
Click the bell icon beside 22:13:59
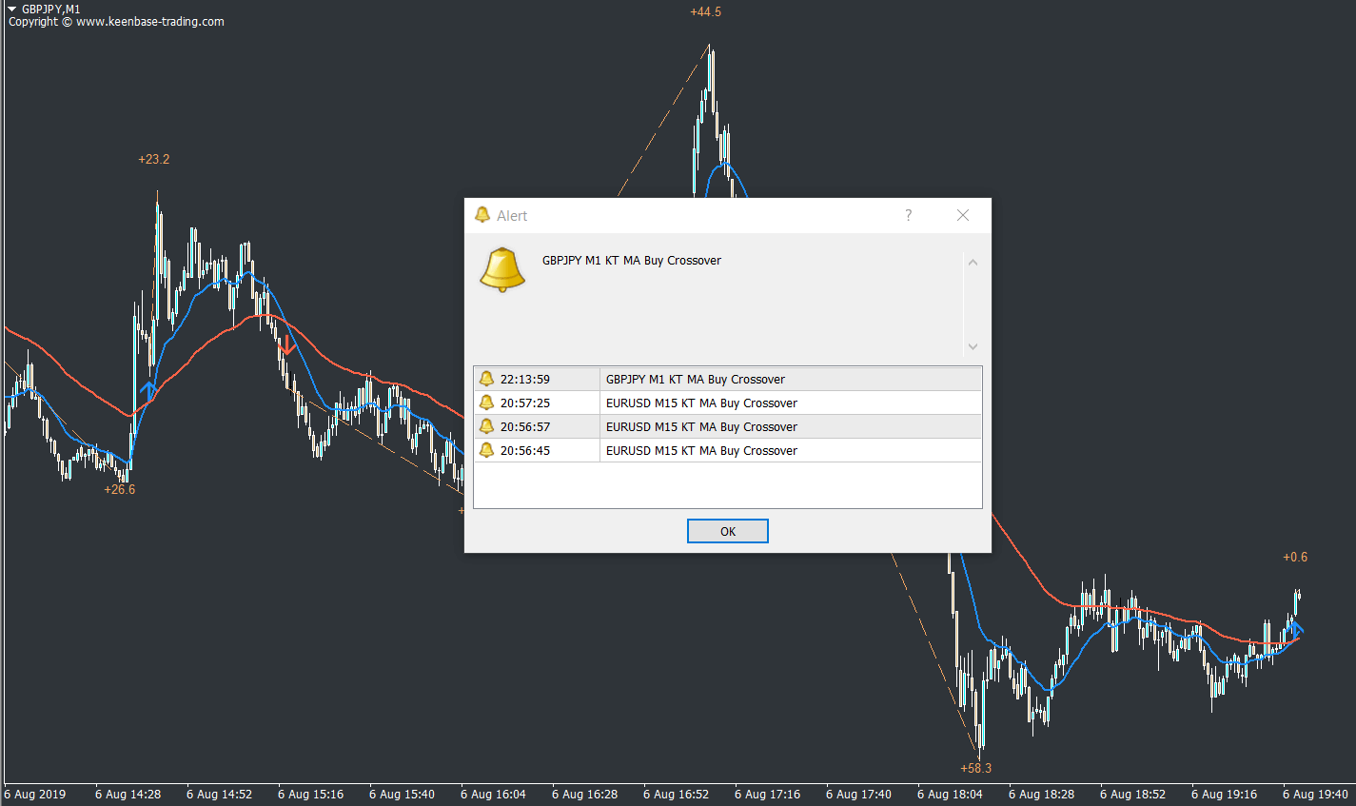click(486, 379)
